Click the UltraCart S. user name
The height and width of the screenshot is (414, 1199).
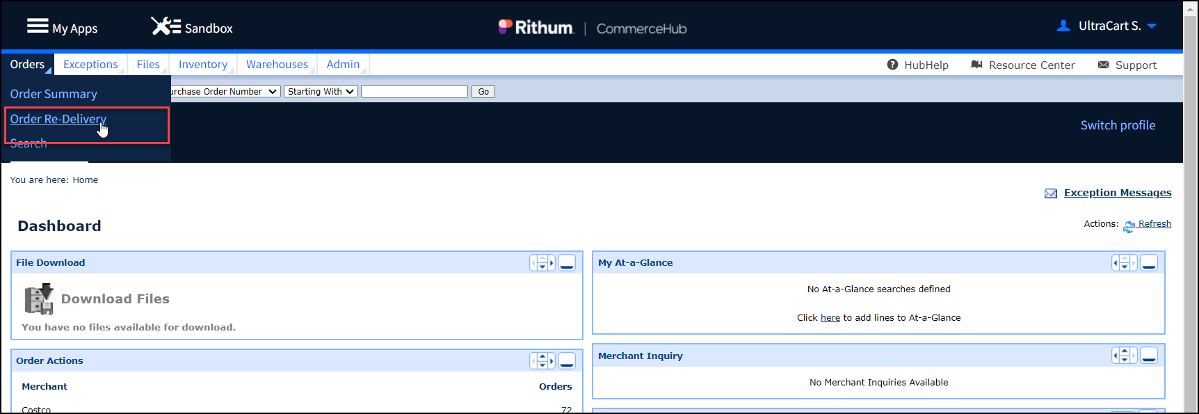(1110, 26)
